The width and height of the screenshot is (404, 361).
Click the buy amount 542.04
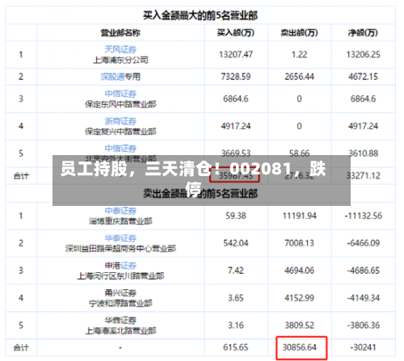[x=236, y=243]
